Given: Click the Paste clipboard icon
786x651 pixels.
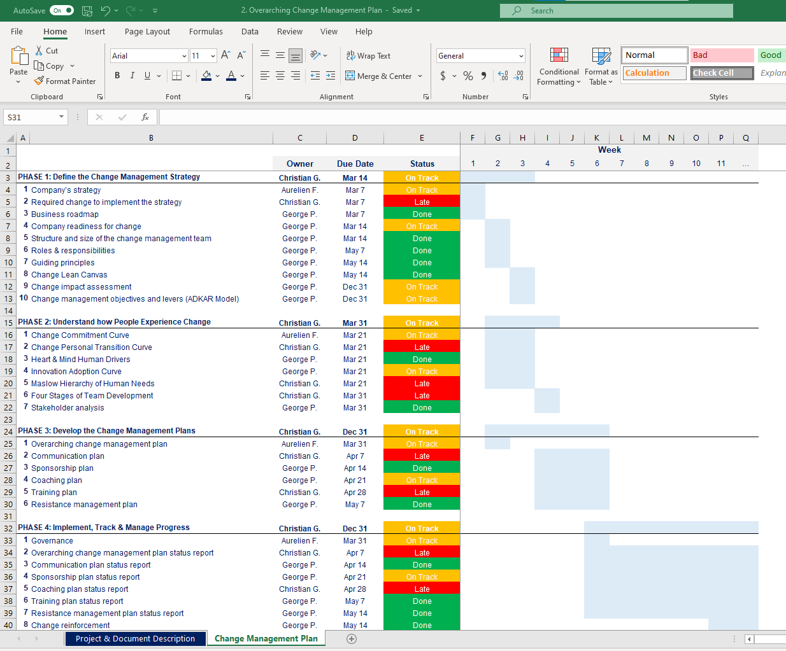Looking at the screenshot, I should tap(19, 56).
